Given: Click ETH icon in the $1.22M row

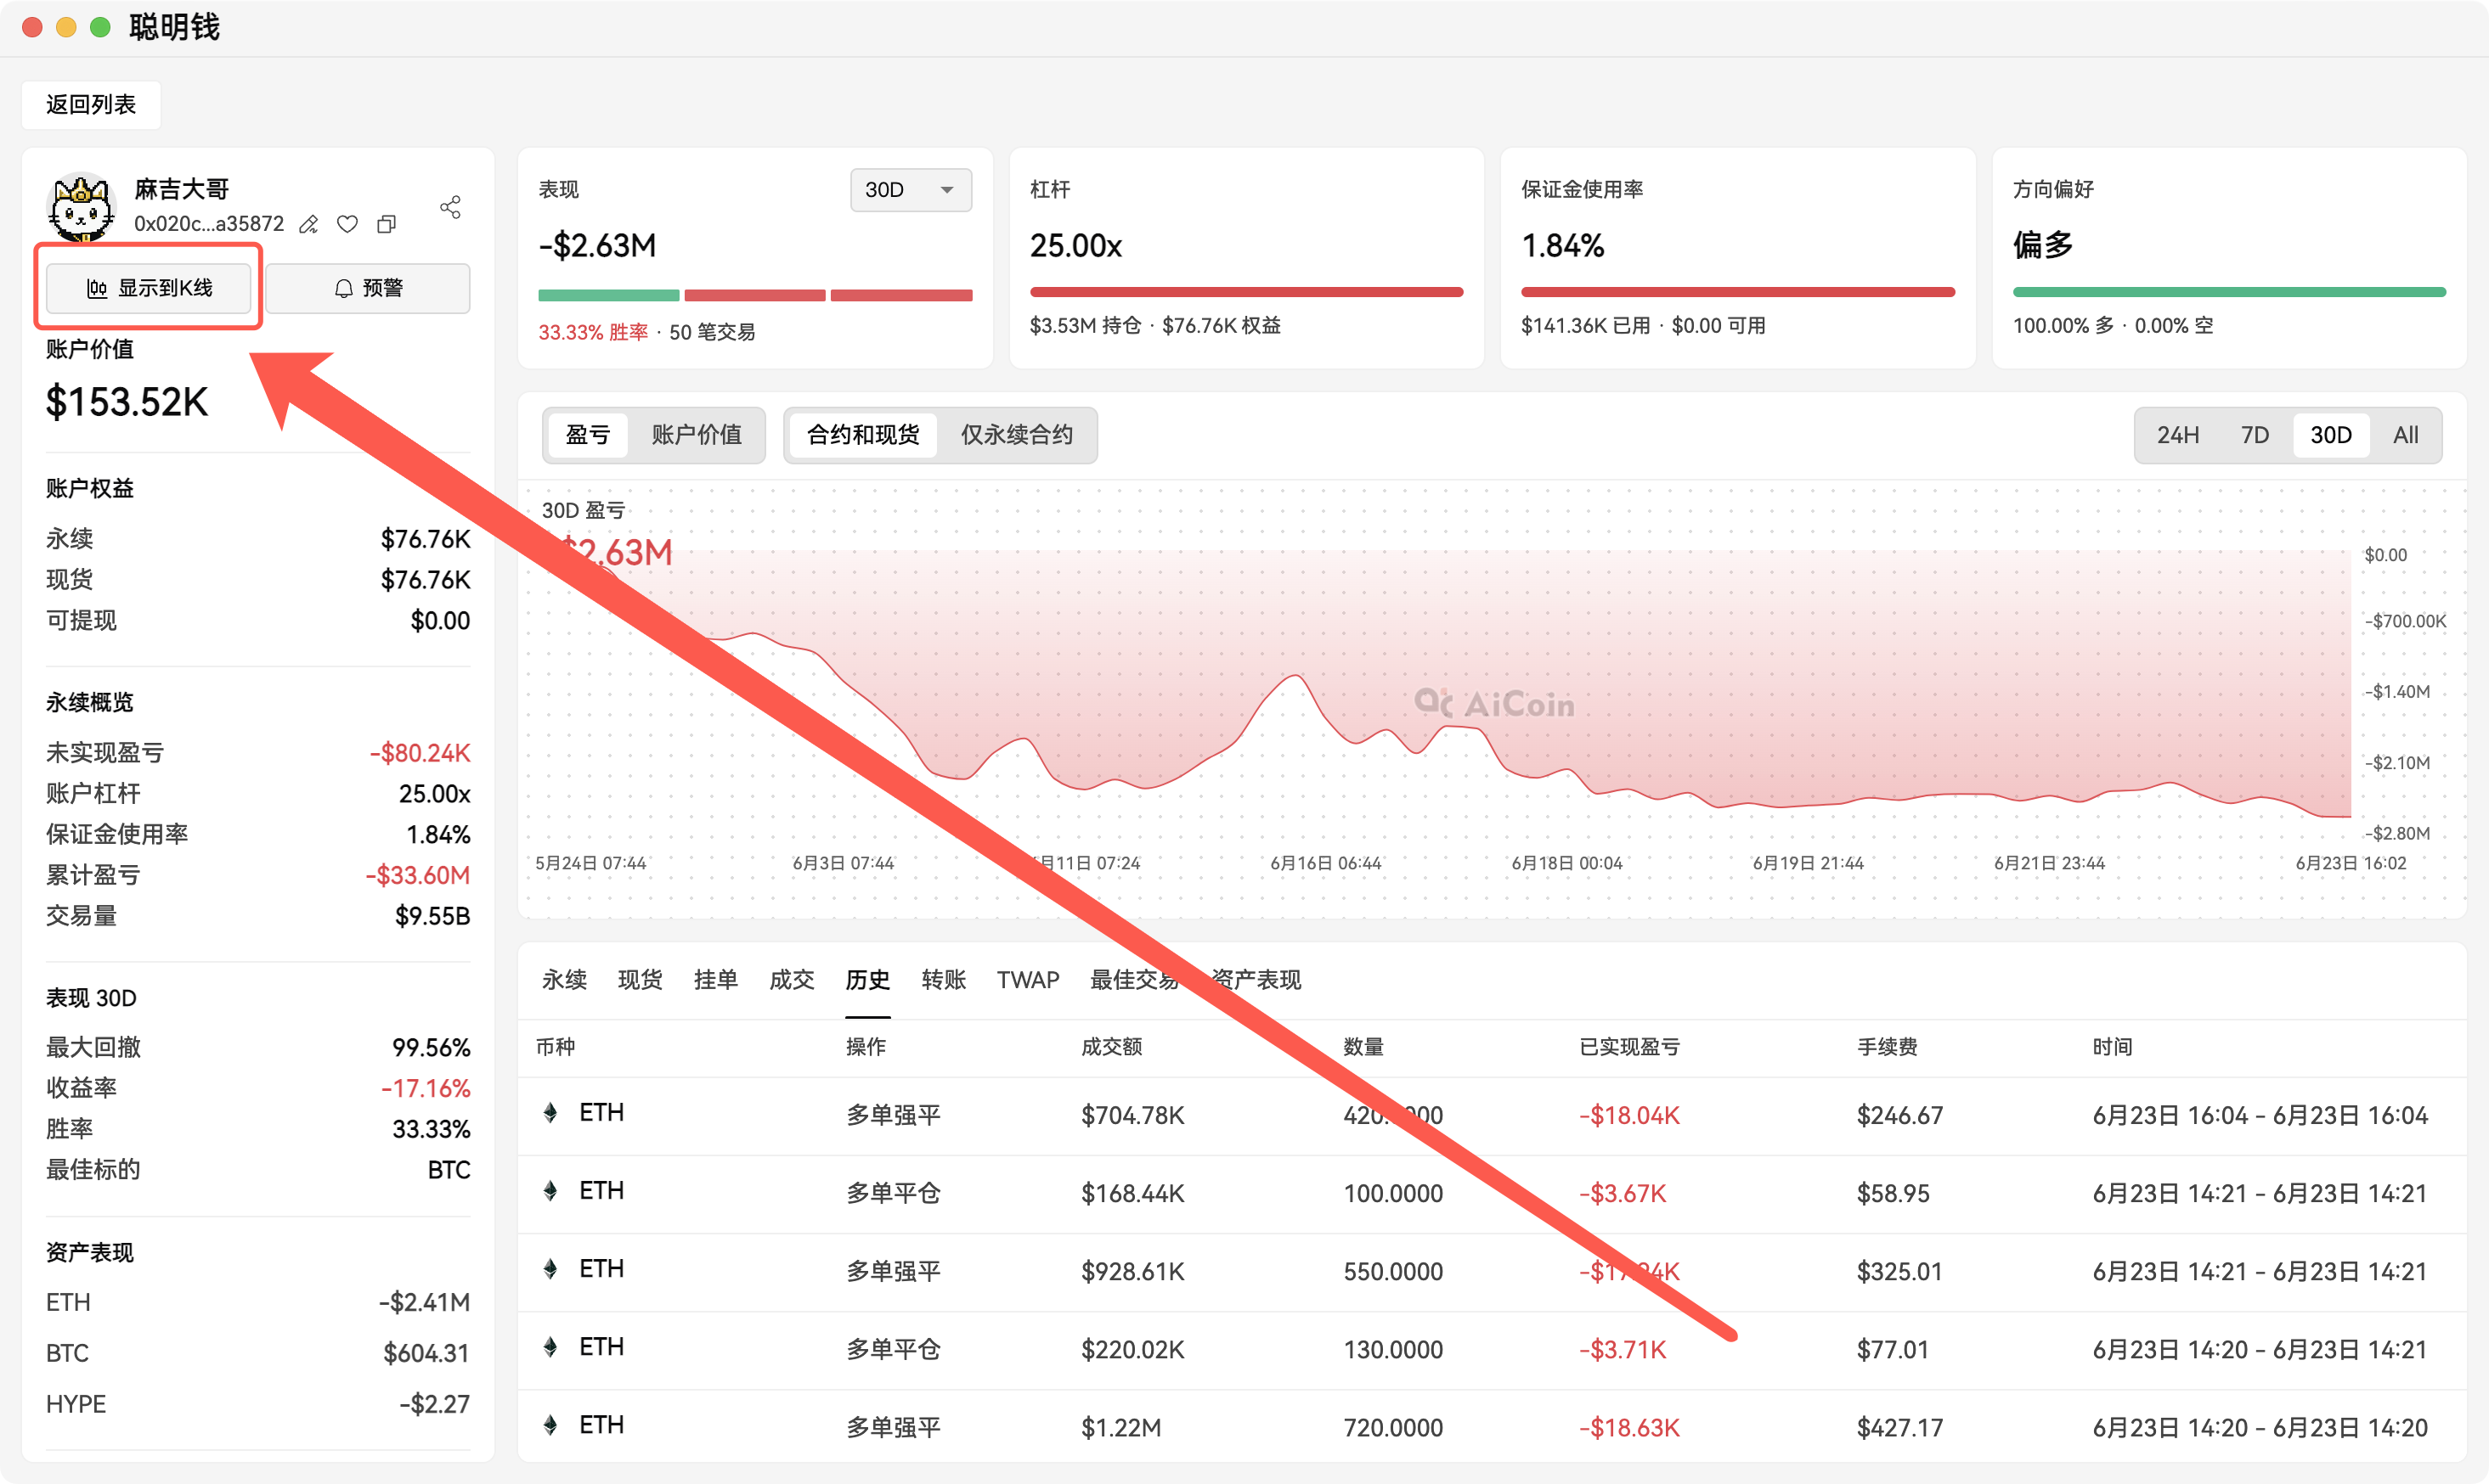Looking at the screenshot, I should pyautogui.click(x=550, y=1425).
